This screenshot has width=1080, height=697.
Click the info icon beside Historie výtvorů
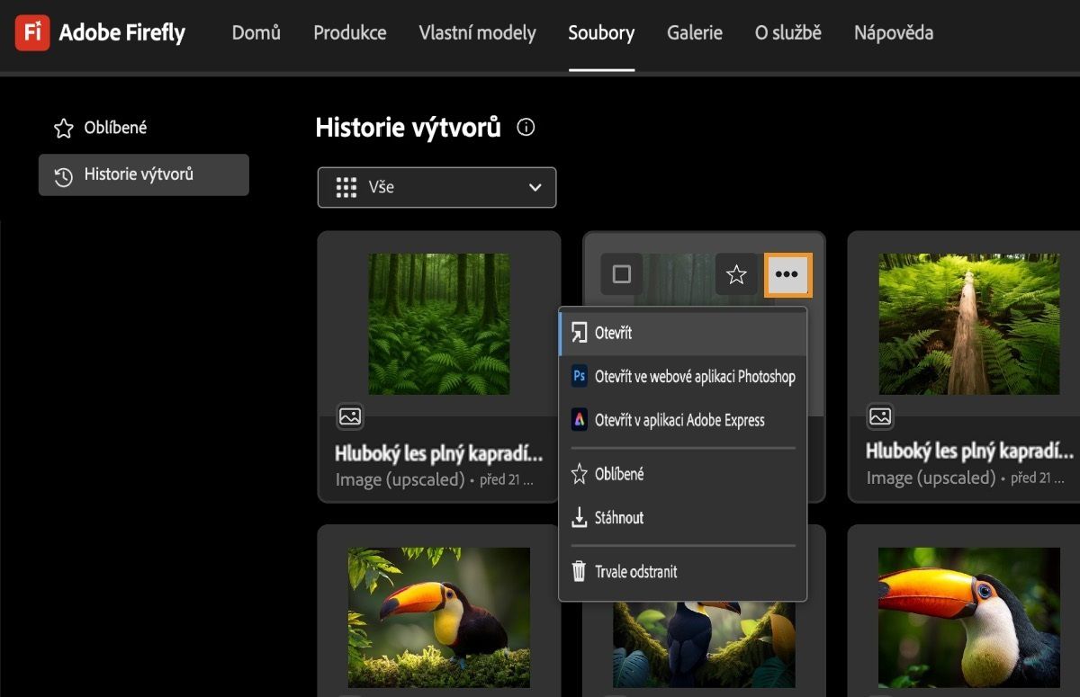526,128
